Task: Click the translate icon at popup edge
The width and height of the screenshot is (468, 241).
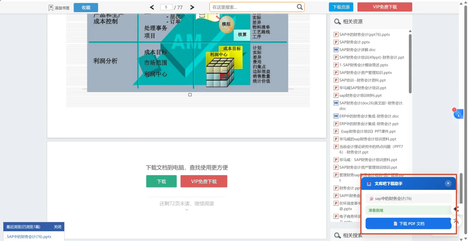Action: [x=456, y=221]
